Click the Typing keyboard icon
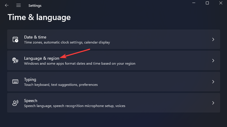227x127 pixels. point(15,82)
